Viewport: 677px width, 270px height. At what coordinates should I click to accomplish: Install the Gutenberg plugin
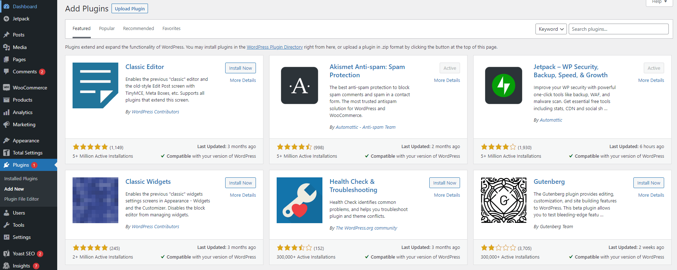pyautogui.click(x=649, y=183)
